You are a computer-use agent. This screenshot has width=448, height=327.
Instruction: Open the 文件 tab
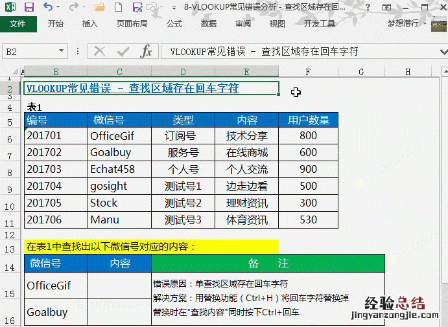pos(18,24)
